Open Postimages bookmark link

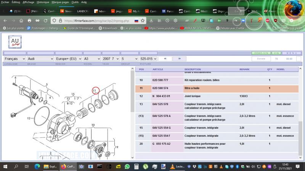point(43,28)
